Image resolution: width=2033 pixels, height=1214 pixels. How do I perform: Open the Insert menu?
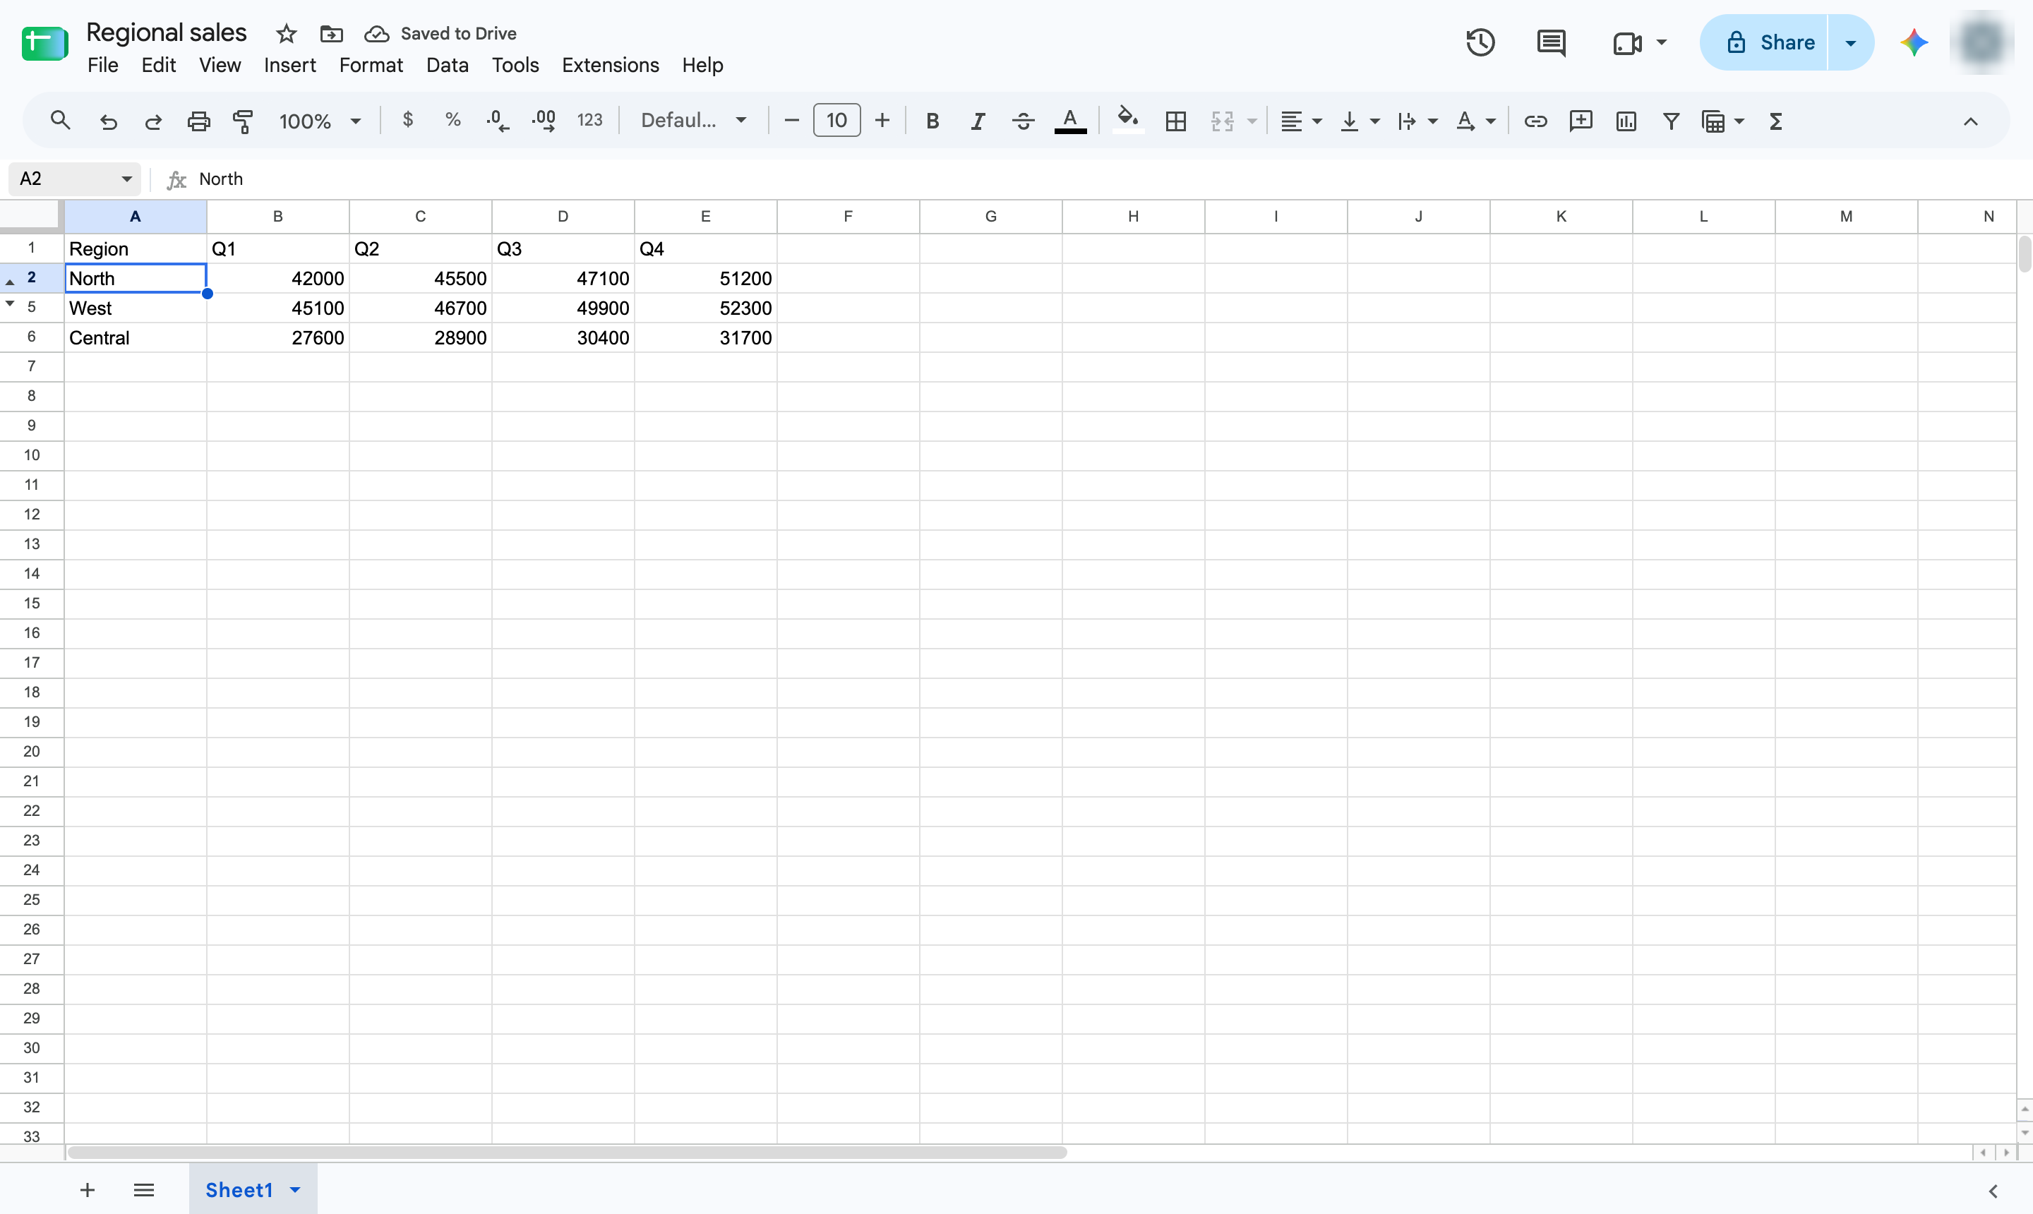289,66
